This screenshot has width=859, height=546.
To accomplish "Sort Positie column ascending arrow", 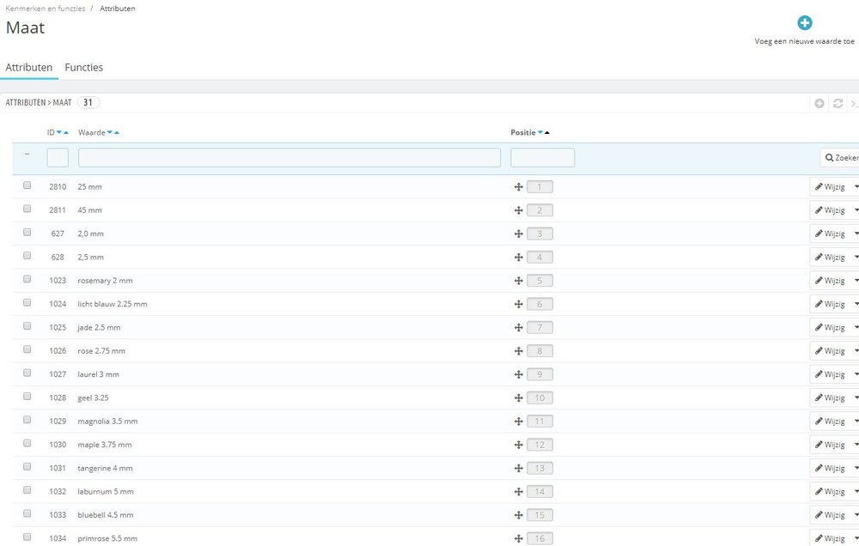I will [x=546, y=132].
